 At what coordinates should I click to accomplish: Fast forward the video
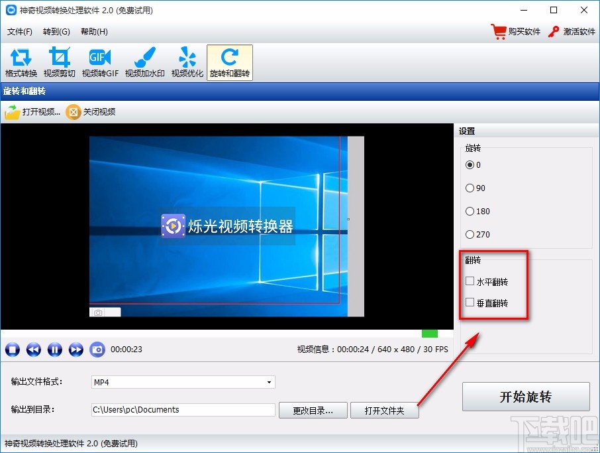[75, 350]
